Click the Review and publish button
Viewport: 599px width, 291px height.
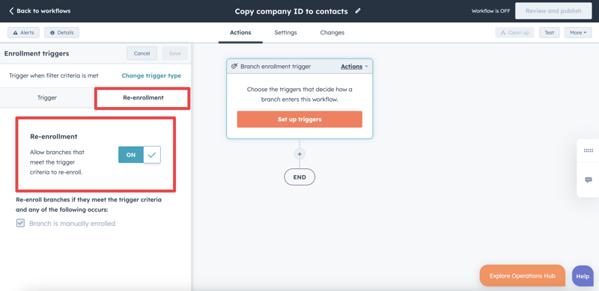click(x=553, y=11)
